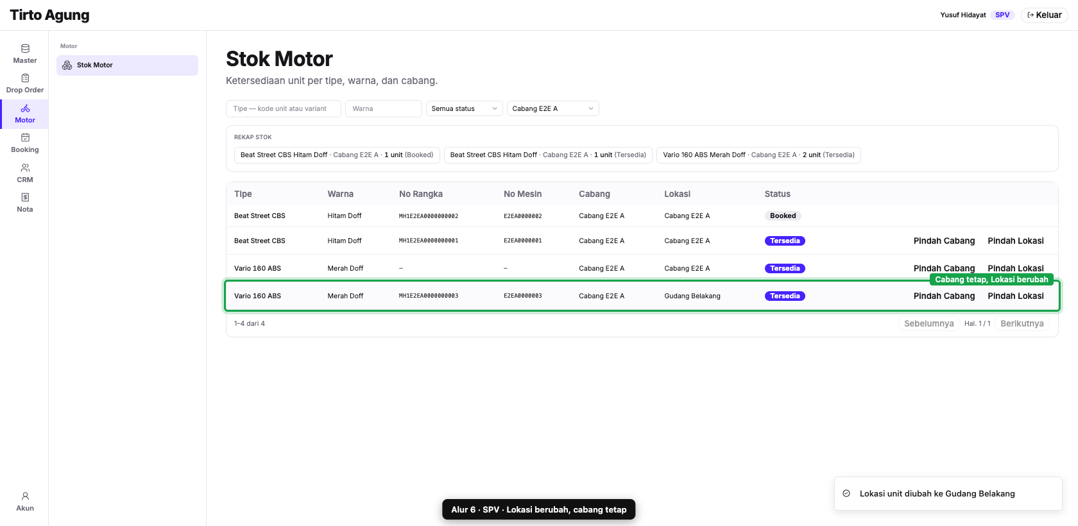
Task: Click the Gudang Belakang location cell
Action: coord(692,296)
